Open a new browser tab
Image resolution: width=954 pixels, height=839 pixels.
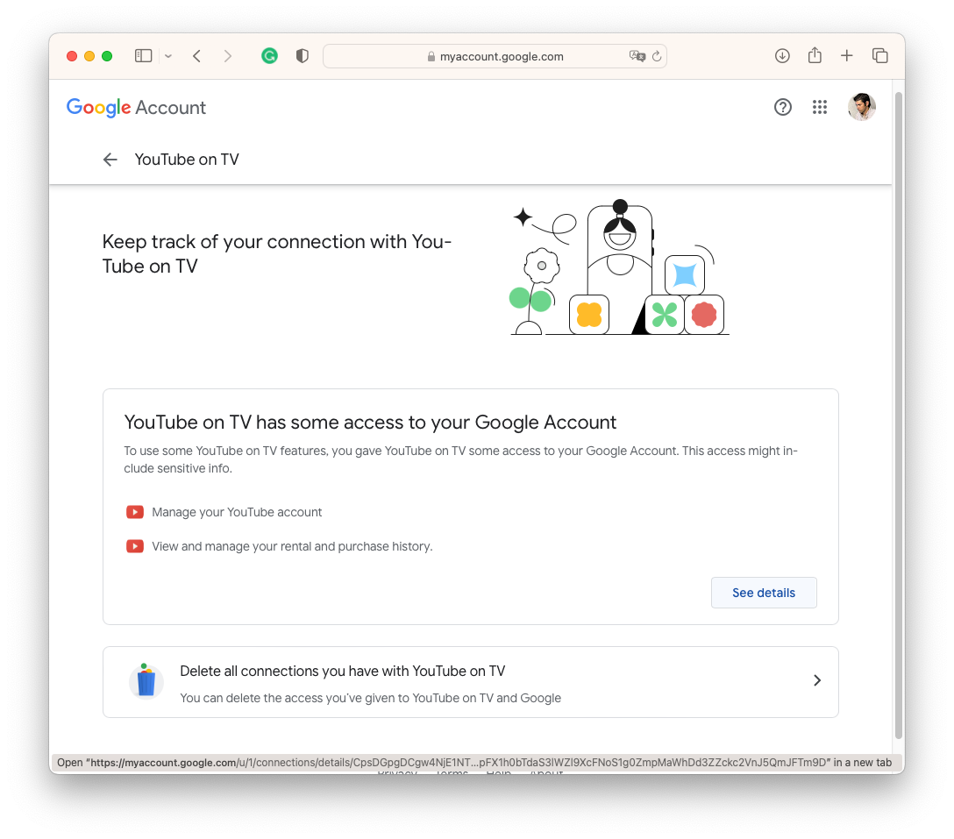pos(847,55)
